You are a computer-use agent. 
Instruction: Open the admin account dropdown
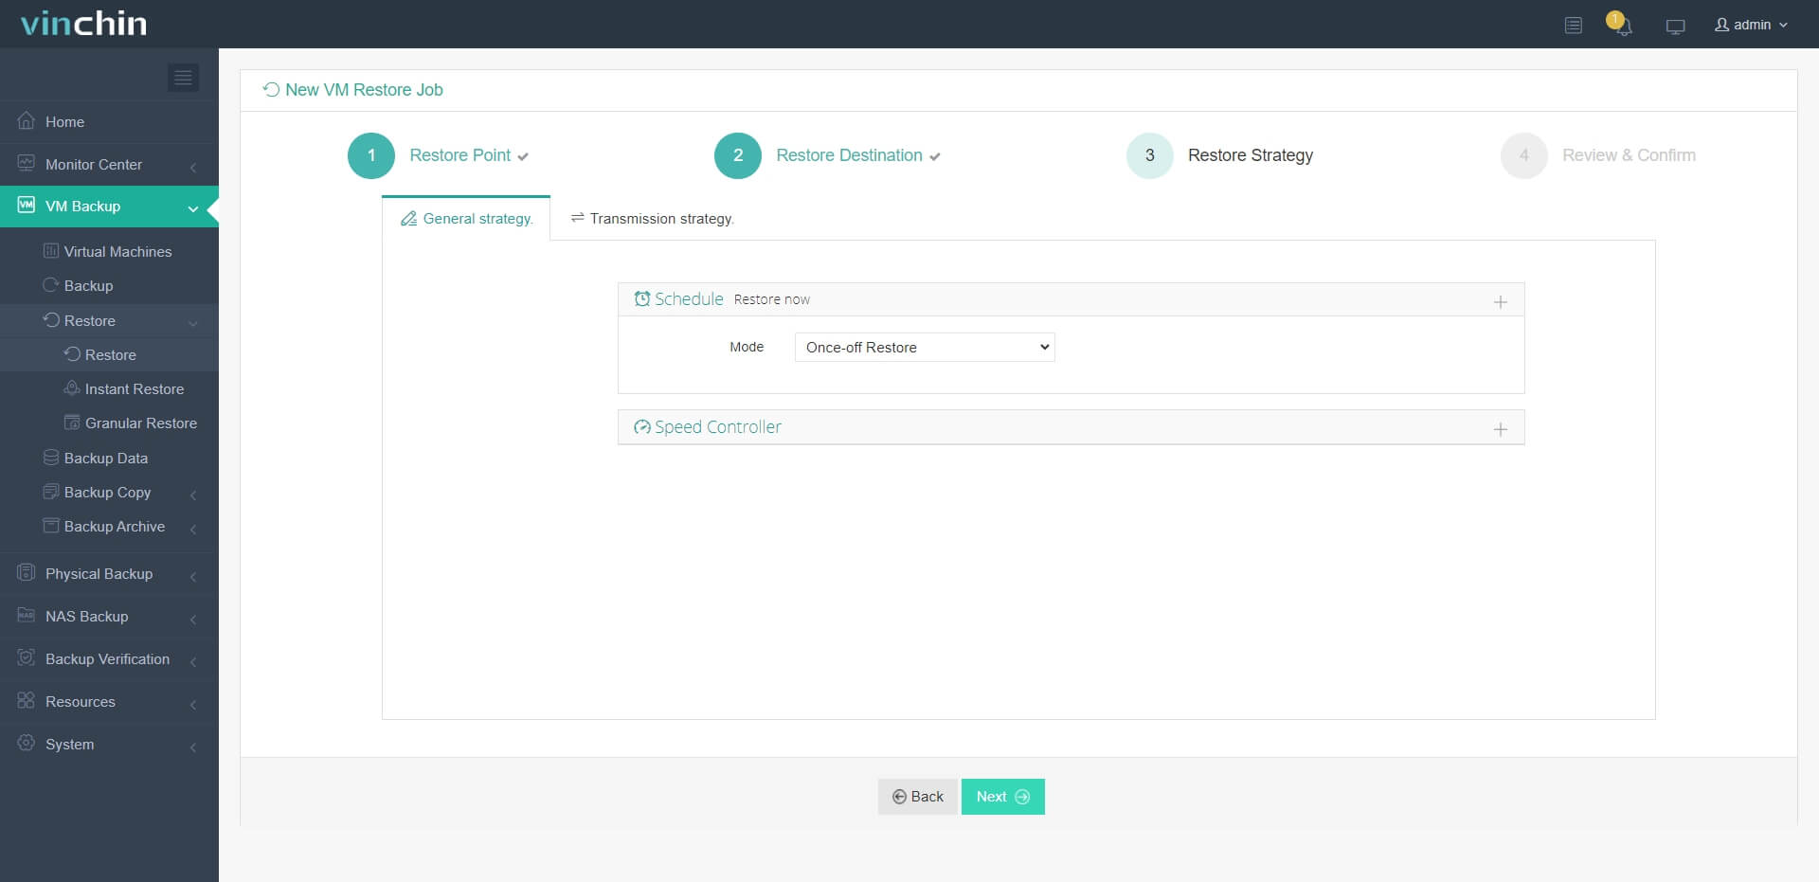tap(1749, 25)
